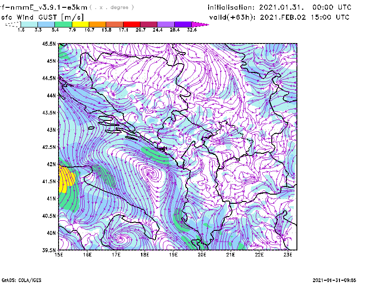Click the light blue 3.3–5.4 legend swatch
Image resolution: width=366 pixels, height=283 pixels.
tap(46, 24)
